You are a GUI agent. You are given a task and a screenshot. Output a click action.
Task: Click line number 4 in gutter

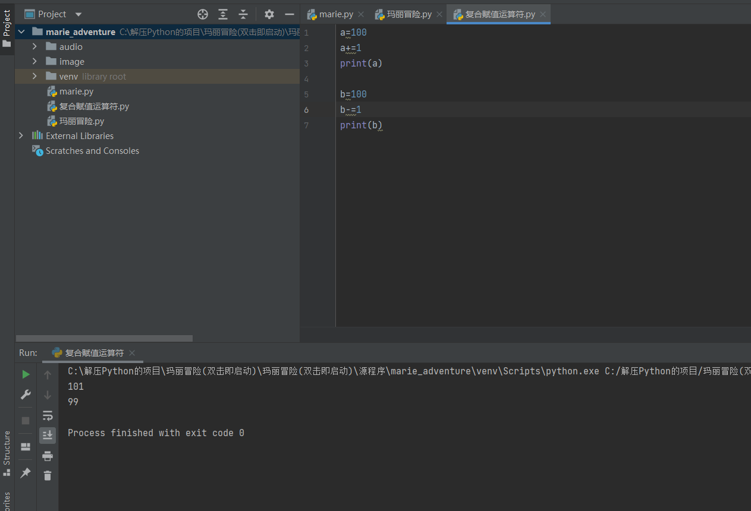tap(306, 79)
